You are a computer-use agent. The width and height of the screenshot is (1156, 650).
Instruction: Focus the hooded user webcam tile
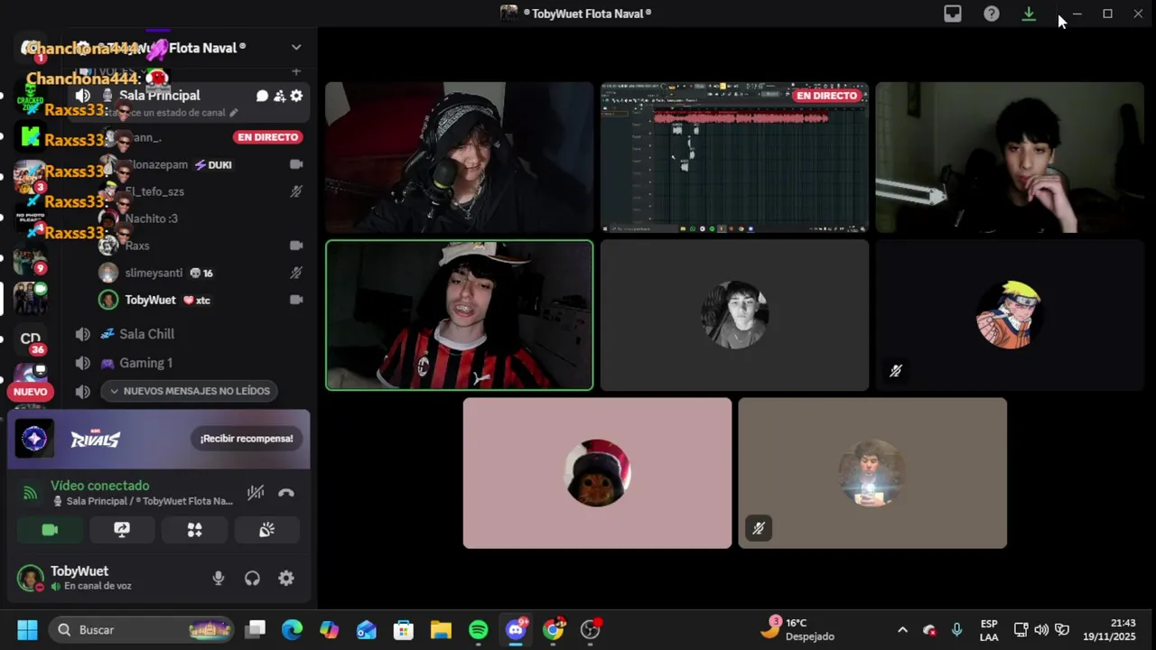point(459,157)
